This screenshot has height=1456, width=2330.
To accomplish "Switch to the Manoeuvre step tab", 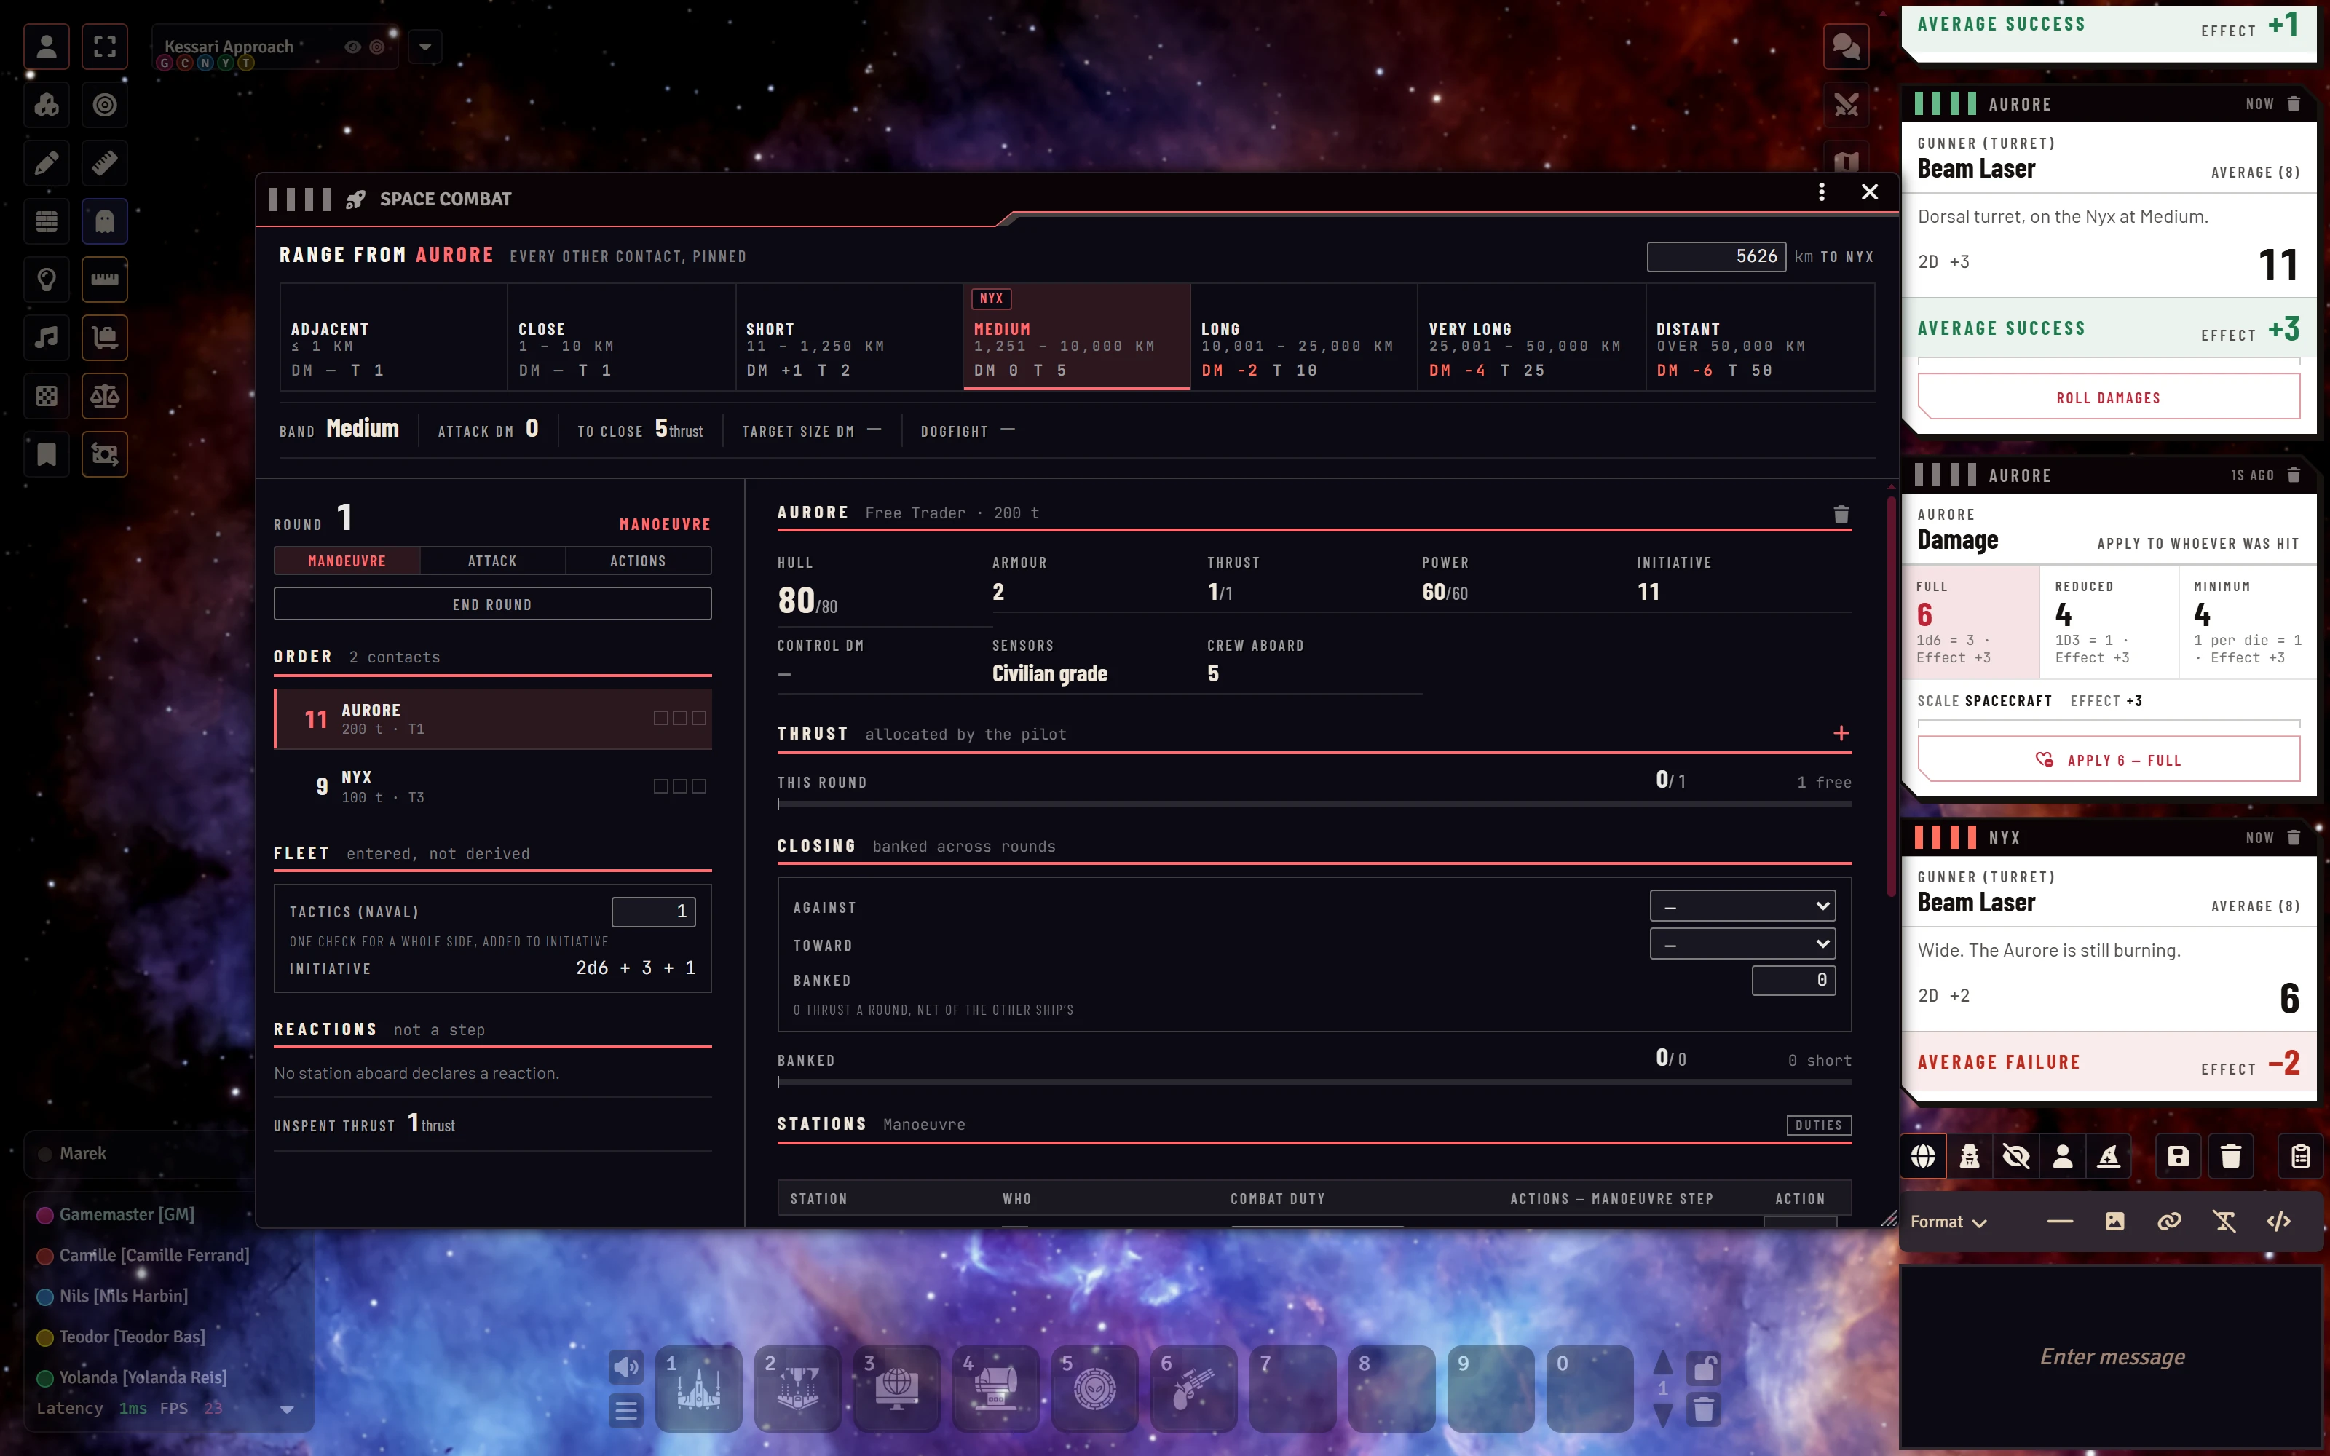I will coord(347,561).
